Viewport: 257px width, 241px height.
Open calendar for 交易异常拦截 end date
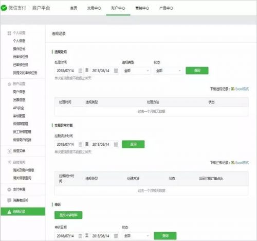tap(116, 144)
